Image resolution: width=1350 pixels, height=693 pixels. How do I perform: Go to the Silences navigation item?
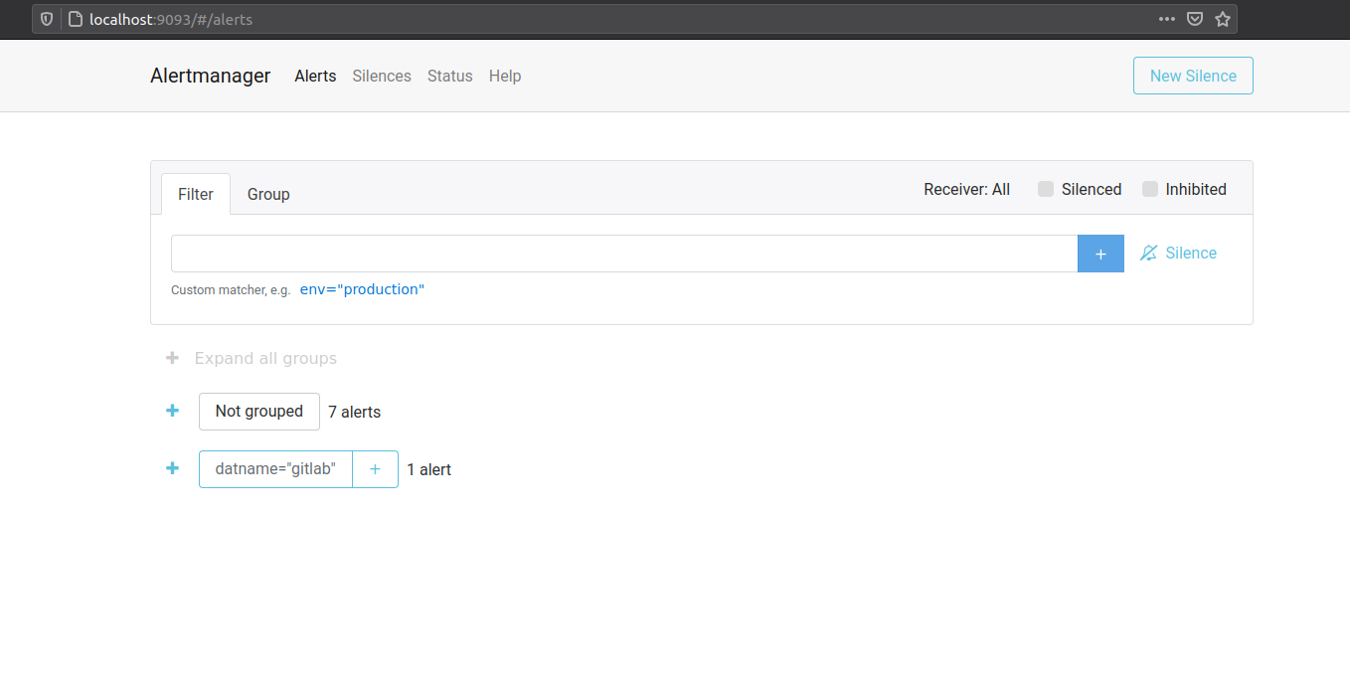[382, 76]
